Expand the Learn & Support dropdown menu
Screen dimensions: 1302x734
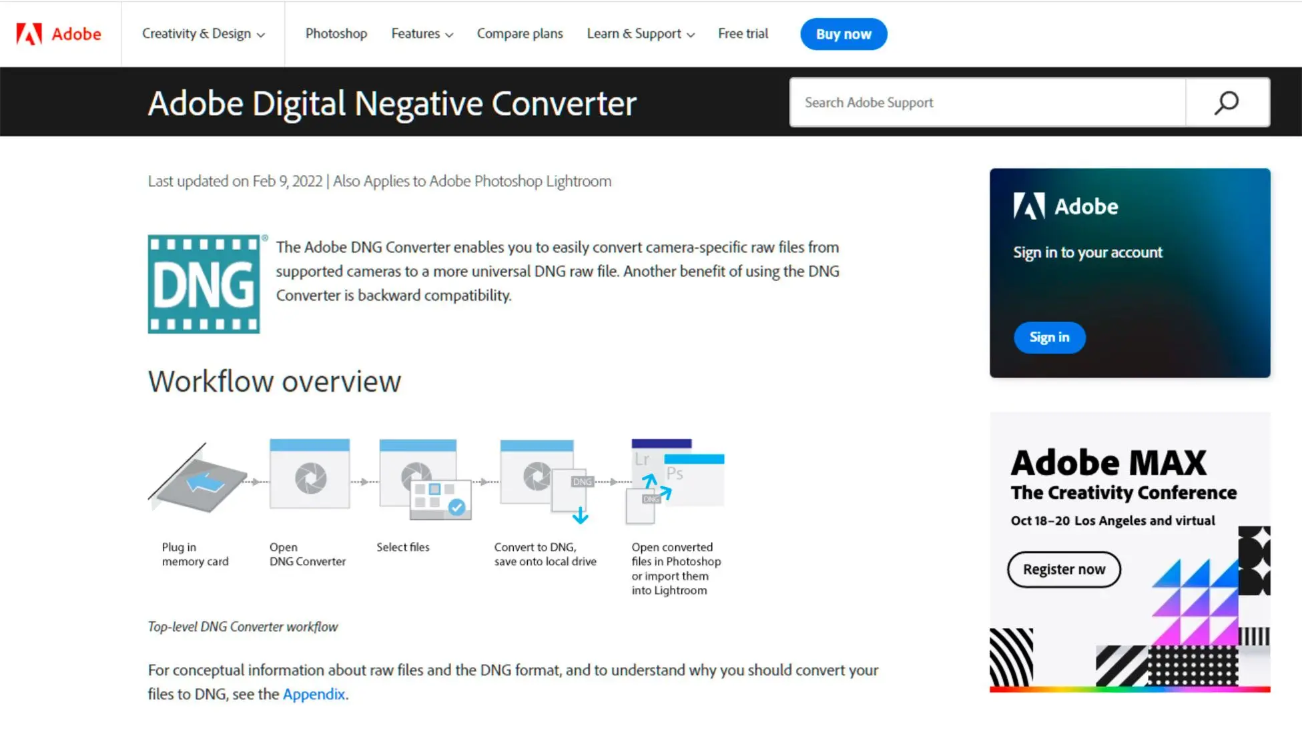click(x=640, y=34)
